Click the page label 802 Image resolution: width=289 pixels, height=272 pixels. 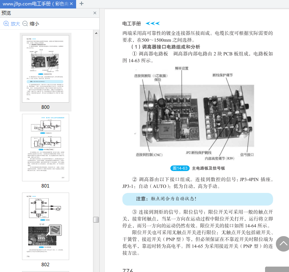[45, 264]
